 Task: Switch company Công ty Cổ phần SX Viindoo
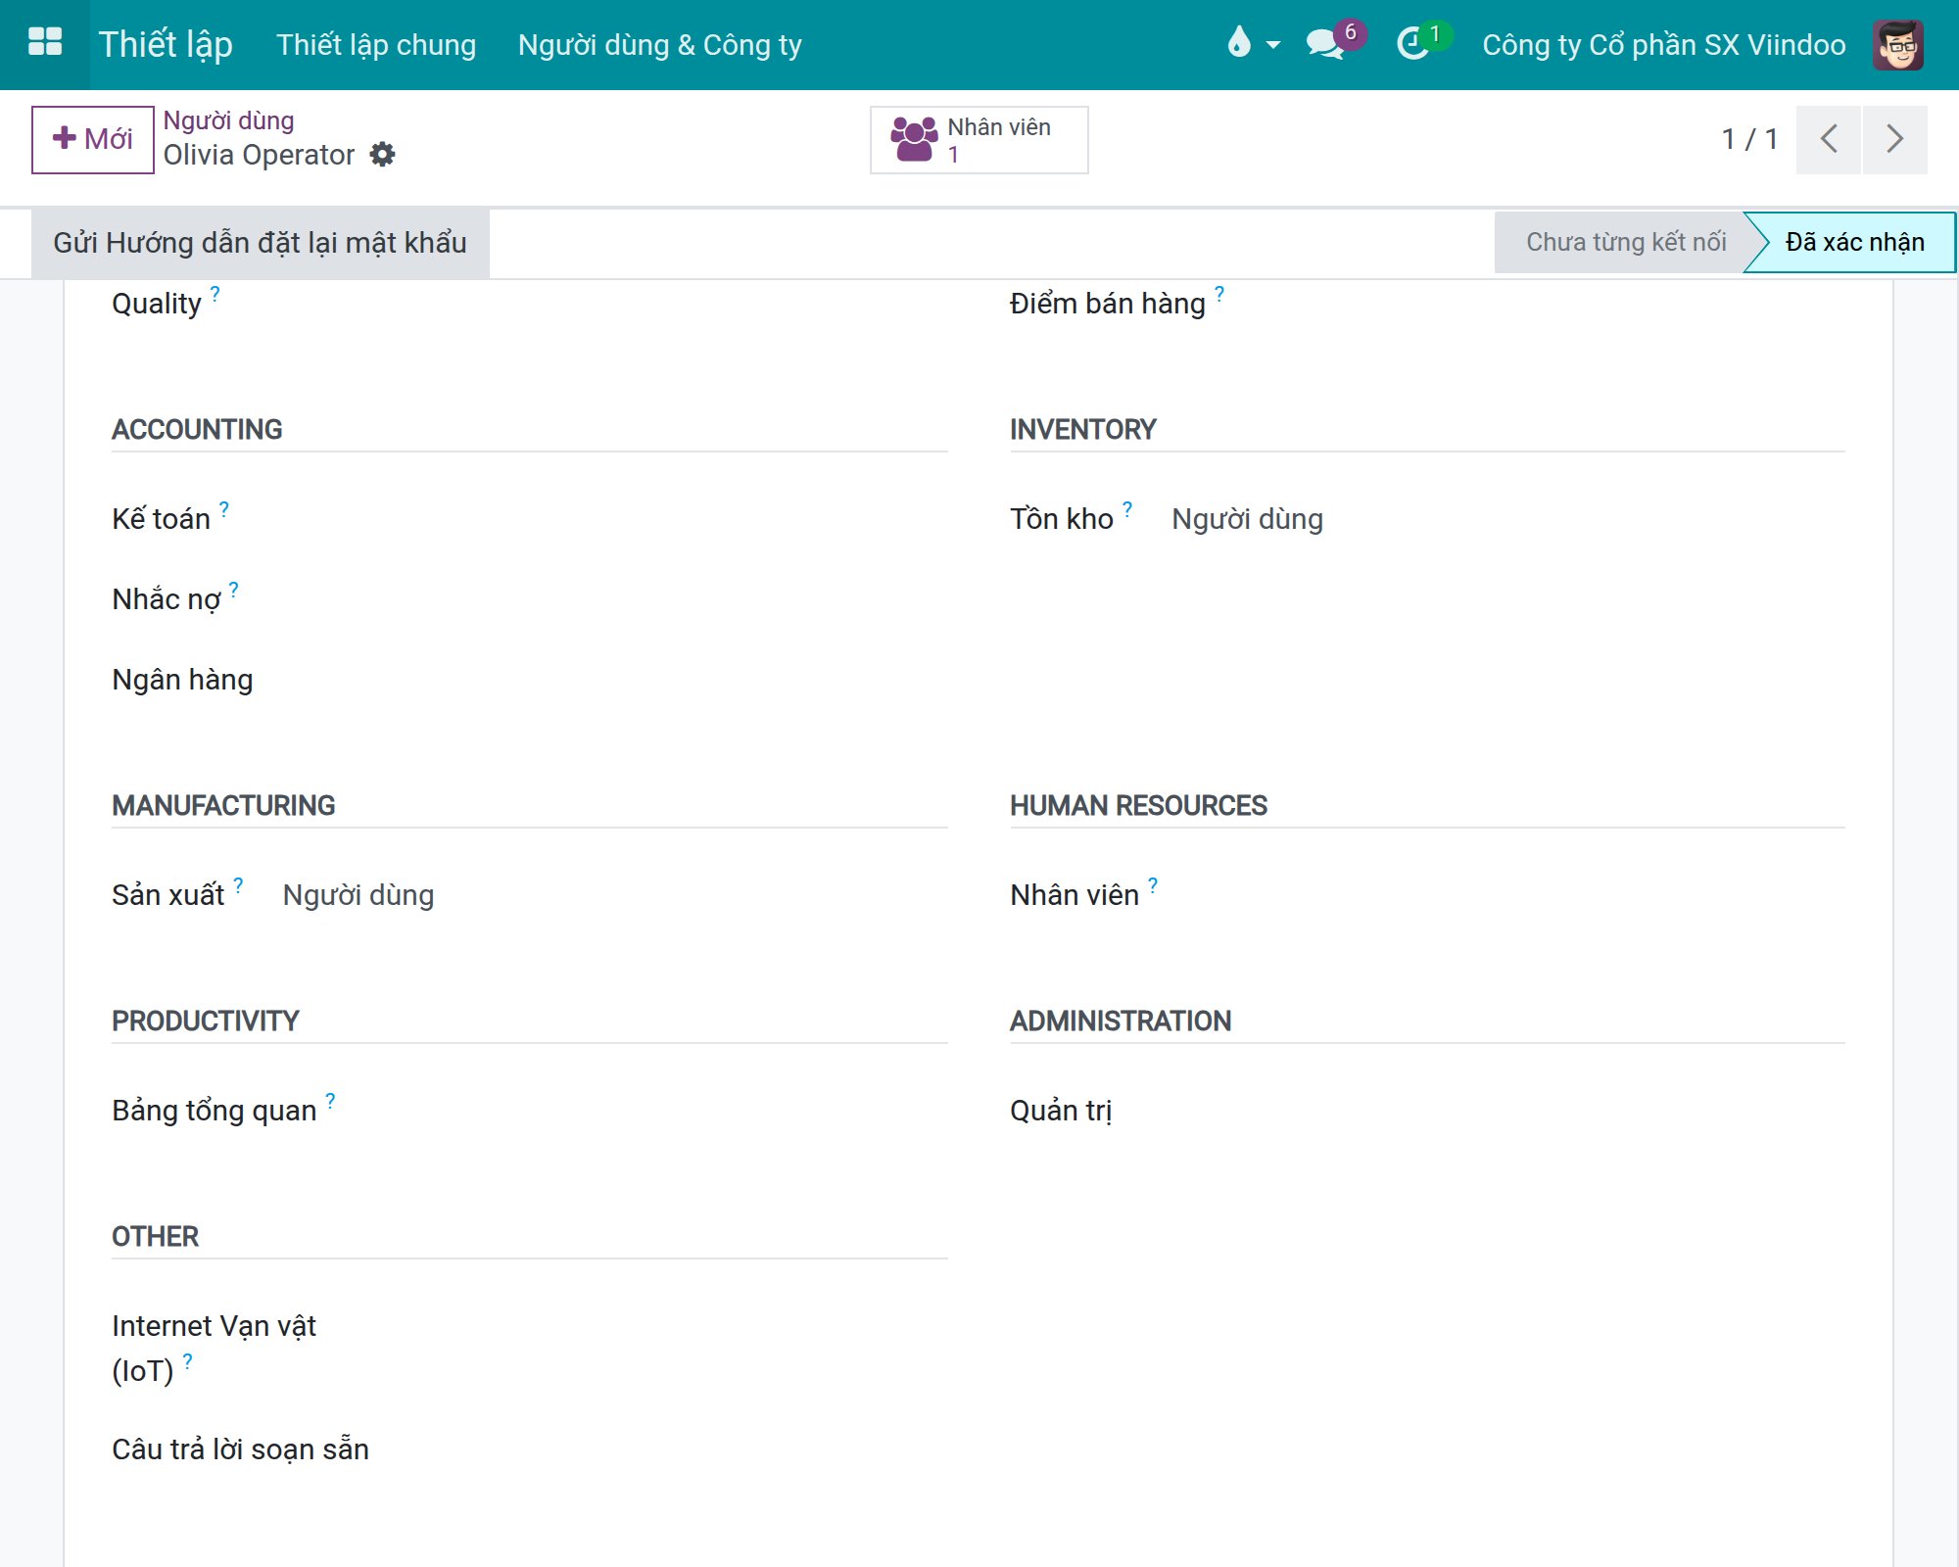pyautogui.click(x=1663, y=44)
